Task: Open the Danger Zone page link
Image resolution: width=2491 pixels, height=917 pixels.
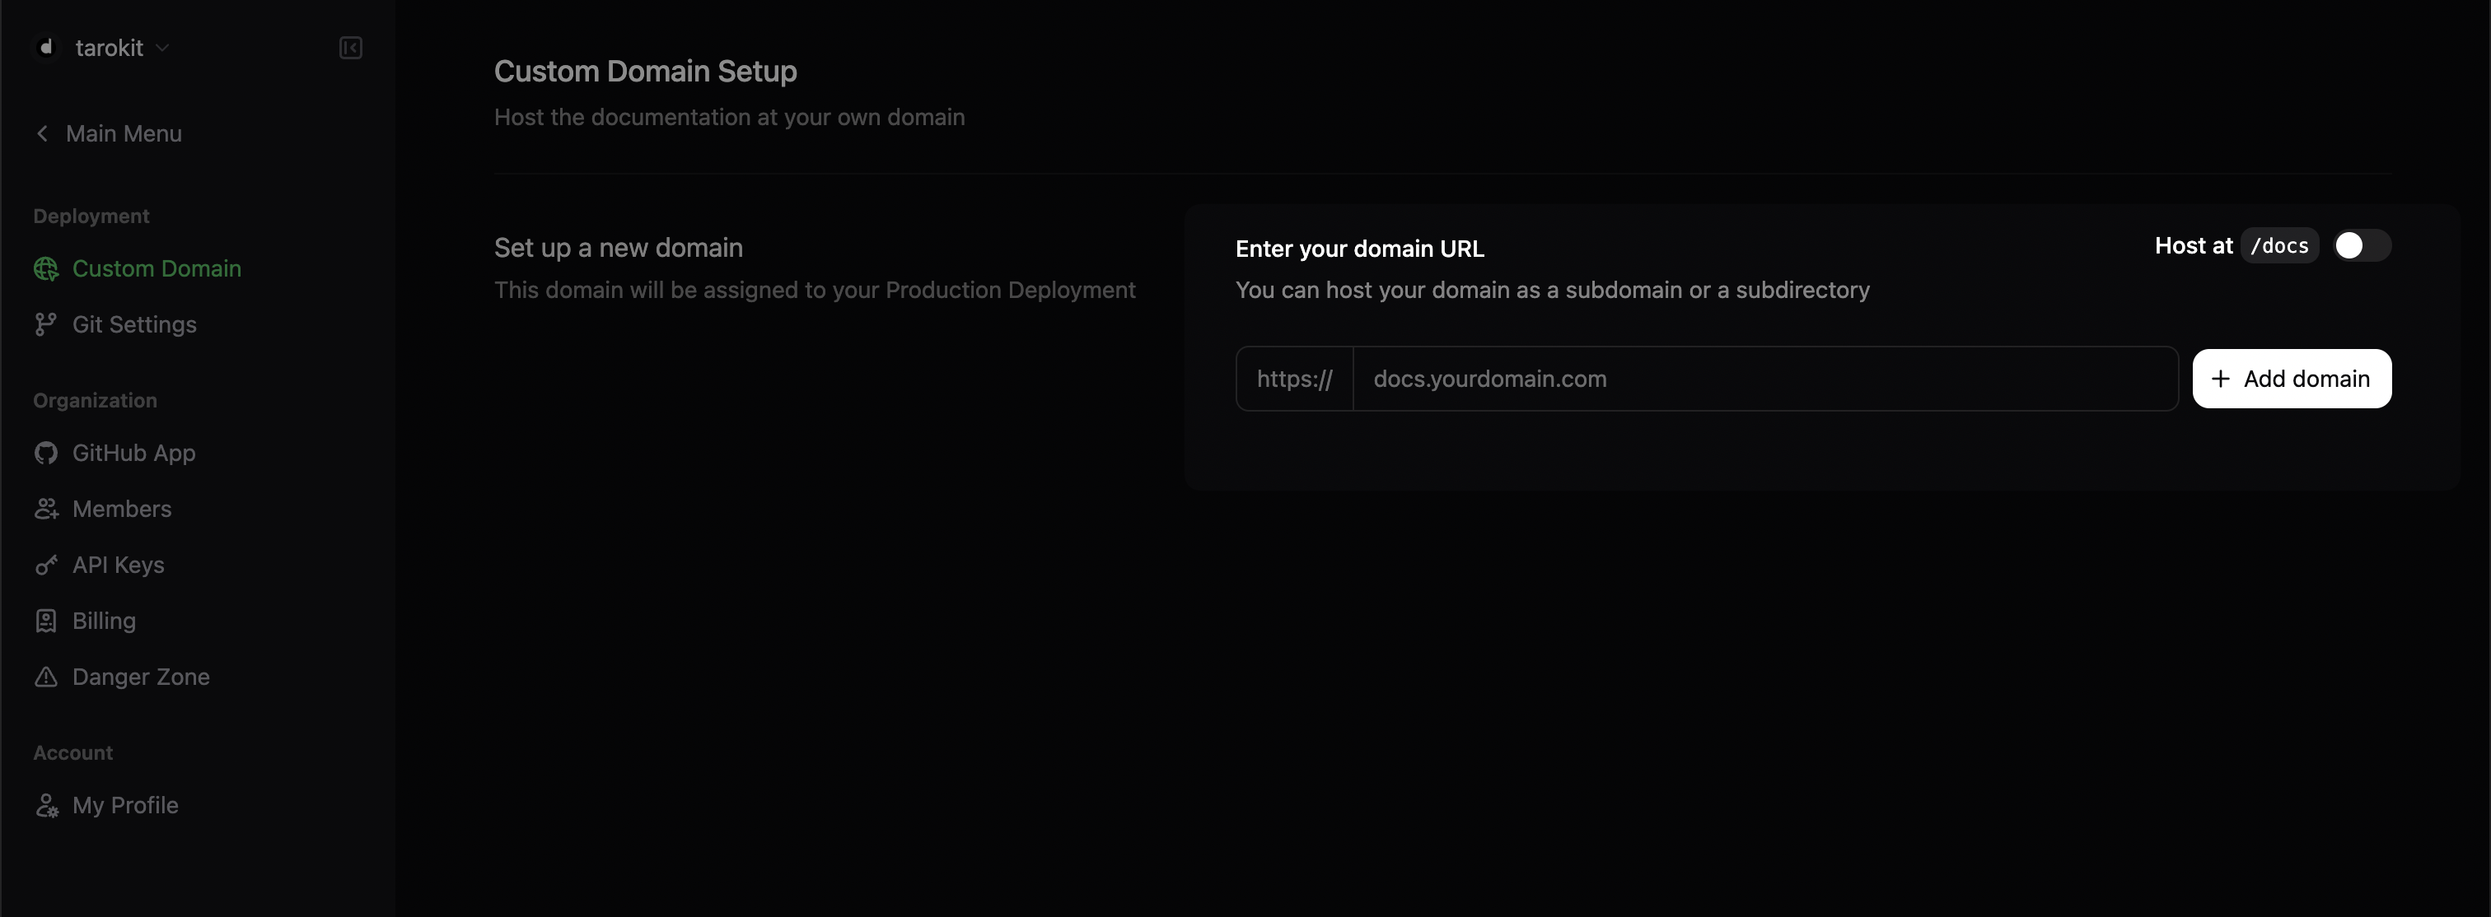Action: point(141,677)
